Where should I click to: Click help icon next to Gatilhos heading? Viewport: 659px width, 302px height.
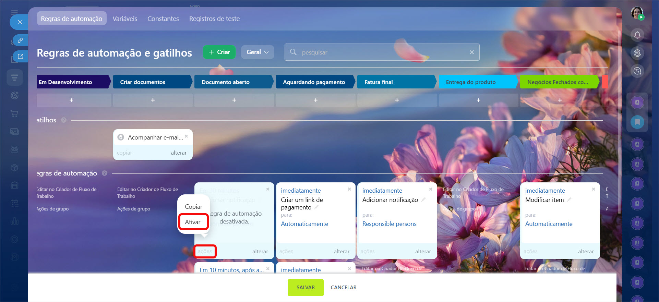(64, 120)
